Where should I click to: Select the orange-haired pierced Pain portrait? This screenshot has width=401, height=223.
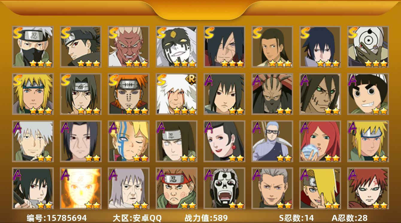[129, 94]
